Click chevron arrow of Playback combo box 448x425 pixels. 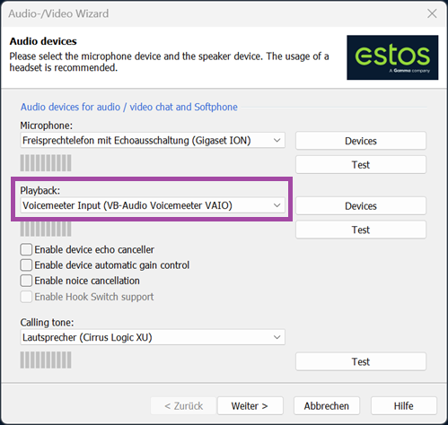click(277, 205)
